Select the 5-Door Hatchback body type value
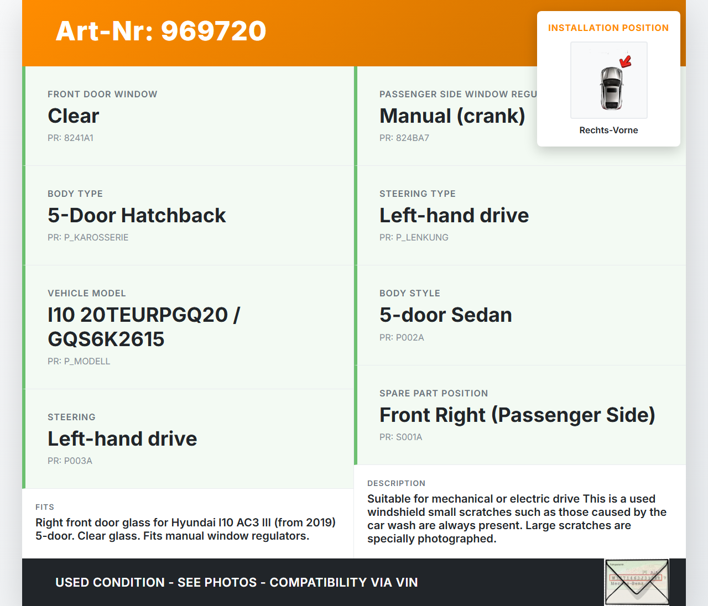 point(137,215)
